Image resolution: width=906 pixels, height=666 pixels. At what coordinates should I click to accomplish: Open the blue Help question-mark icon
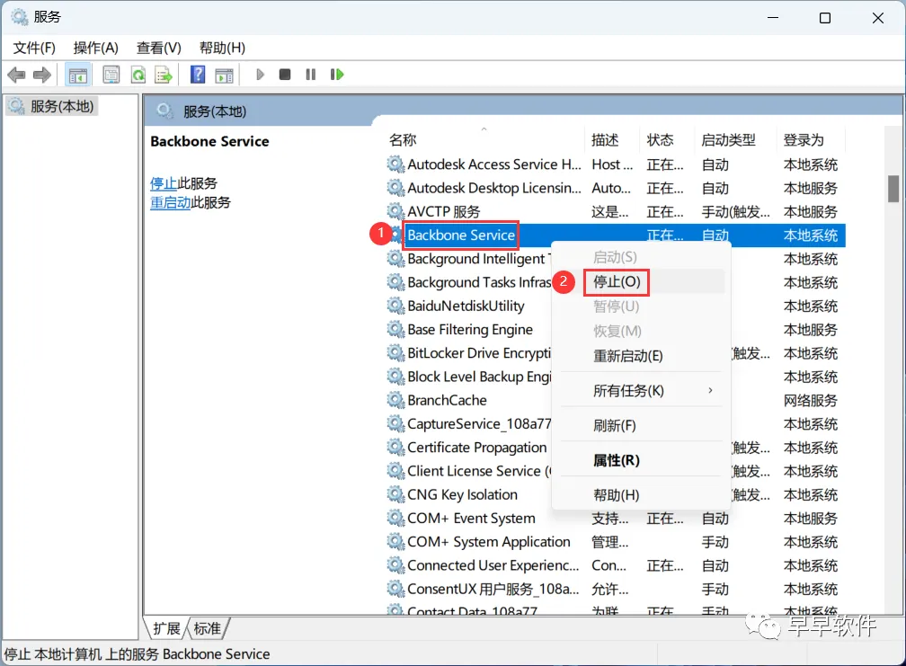tap(198, 75)
